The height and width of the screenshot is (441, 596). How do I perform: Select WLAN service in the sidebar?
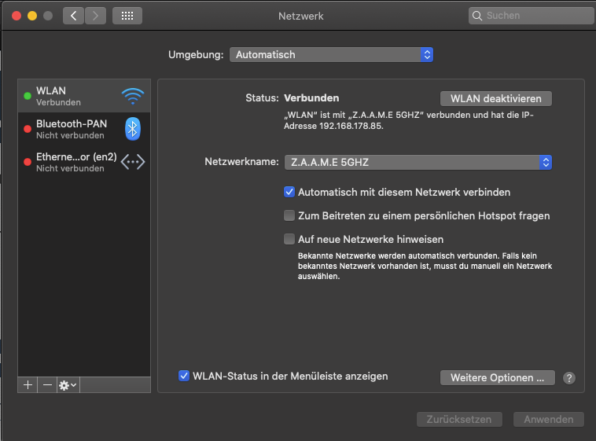coord(71,96)
